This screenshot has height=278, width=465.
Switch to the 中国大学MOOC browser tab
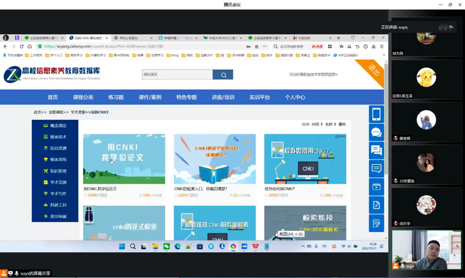223,38
